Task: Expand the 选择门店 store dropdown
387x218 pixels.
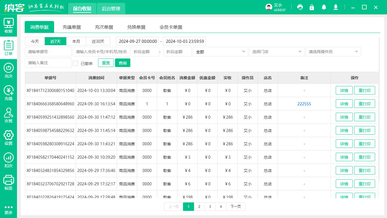Action: (x=277, y=52)
